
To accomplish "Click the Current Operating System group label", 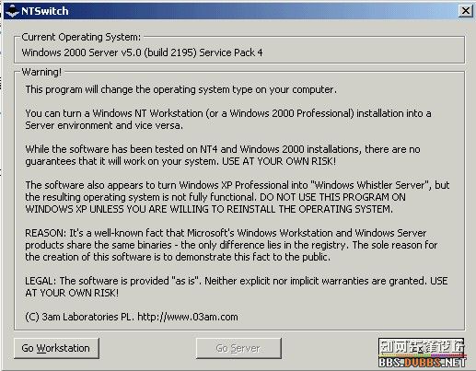I will point(81,37).
